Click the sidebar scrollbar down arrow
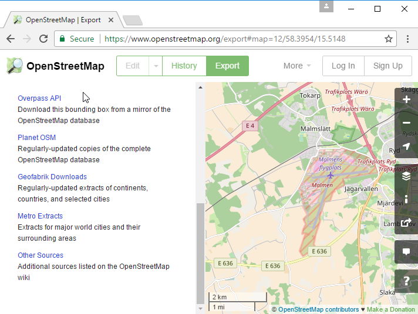Image resolution: width=418 pixels, height=314 pixels. (x=200, y=308)
